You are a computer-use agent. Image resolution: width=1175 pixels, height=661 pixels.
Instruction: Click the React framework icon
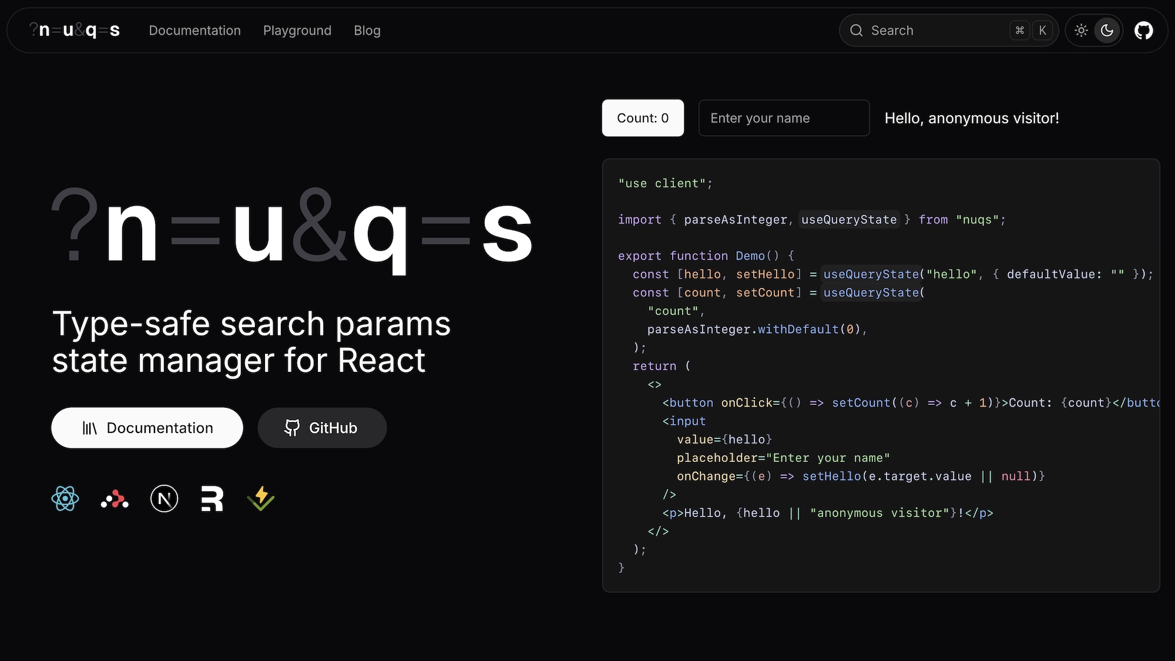pyautogui.click(x=65, y=499)
